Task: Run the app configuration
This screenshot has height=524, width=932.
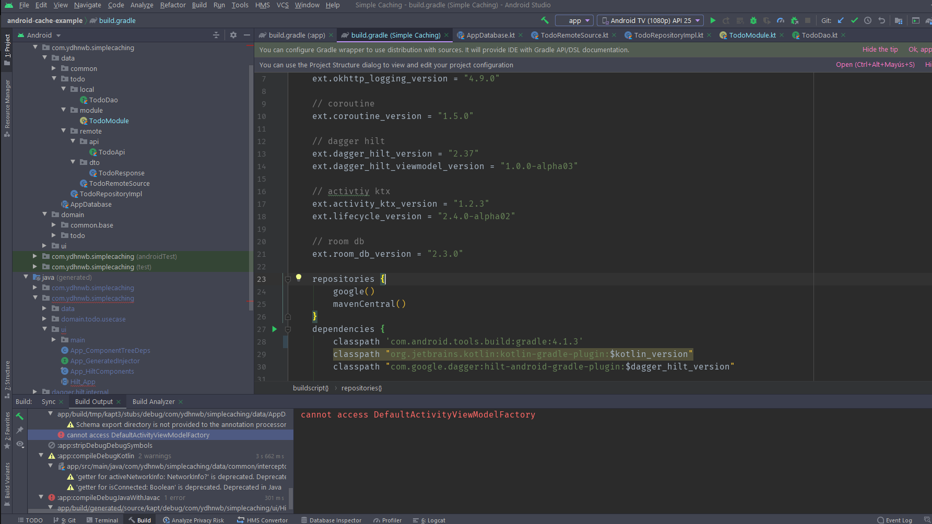Action: click(713, 20)
